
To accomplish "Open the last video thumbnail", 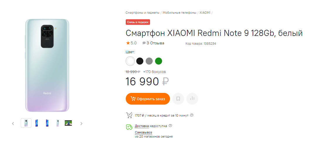I will 68,123.
